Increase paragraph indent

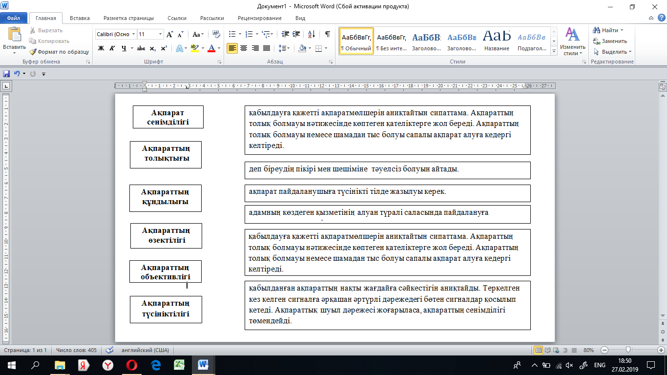coord(297,34)
